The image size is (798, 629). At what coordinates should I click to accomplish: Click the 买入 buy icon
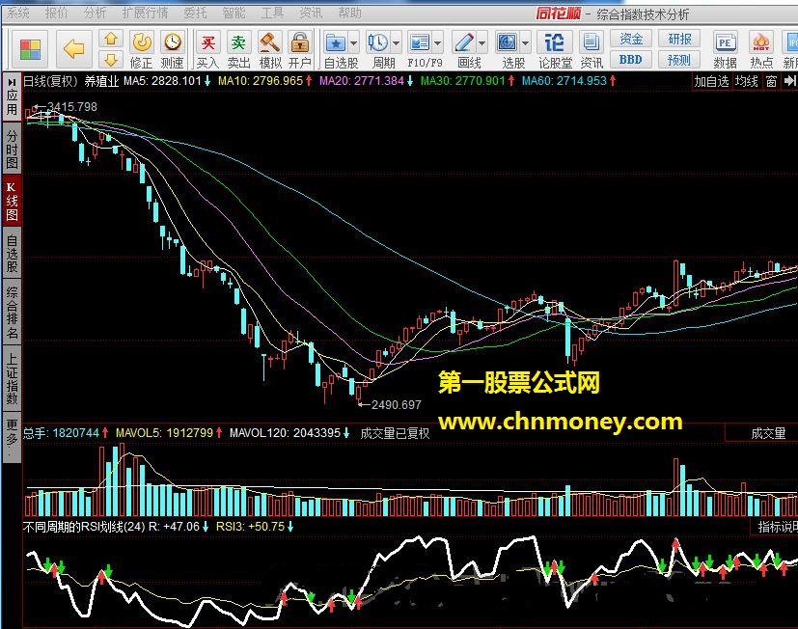(x=208, y=49)
